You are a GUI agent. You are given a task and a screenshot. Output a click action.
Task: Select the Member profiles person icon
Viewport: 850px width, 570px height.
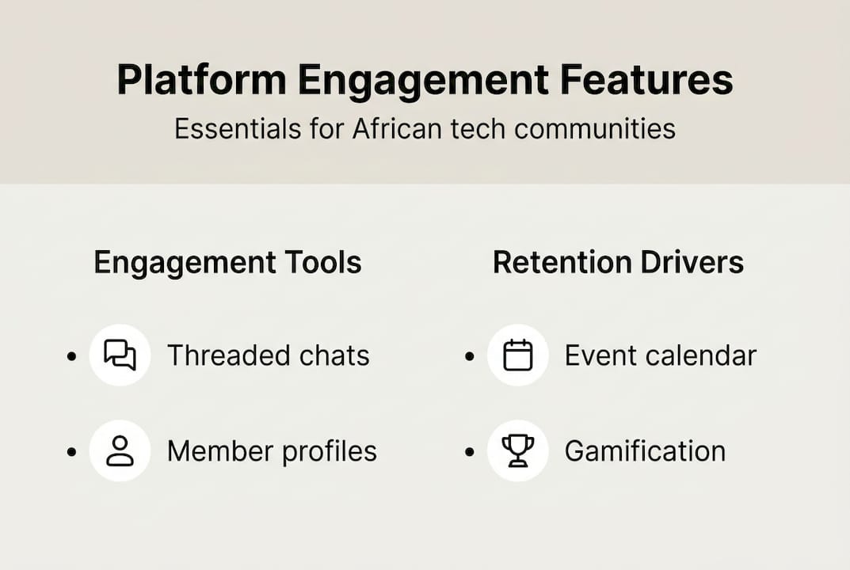tap(120, 450)
